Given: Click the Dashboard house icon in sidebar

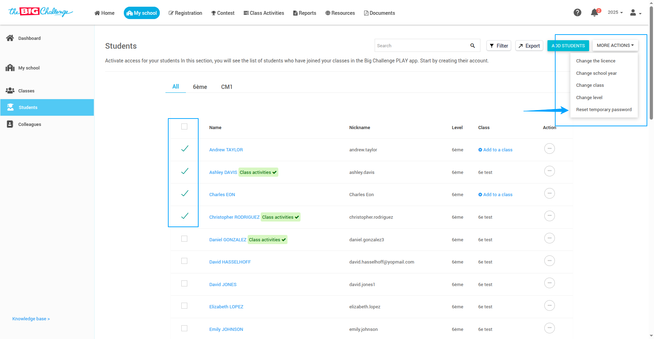Looking at the screenshot, I should click(x=10, y=38).
